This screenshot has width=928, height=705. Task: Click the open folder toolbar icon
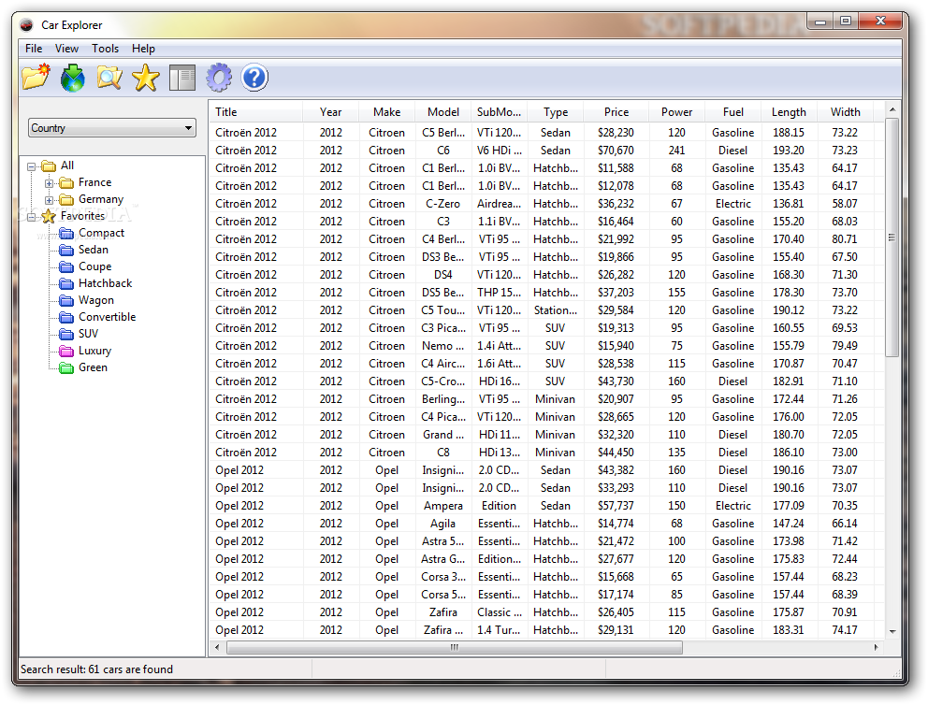coord(36,78)
